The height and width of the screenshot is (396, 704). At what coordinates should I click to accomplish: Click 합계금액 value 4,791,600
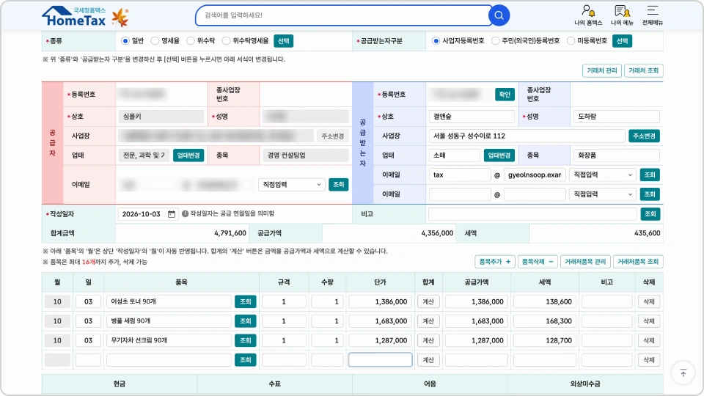tap(230, 233)
